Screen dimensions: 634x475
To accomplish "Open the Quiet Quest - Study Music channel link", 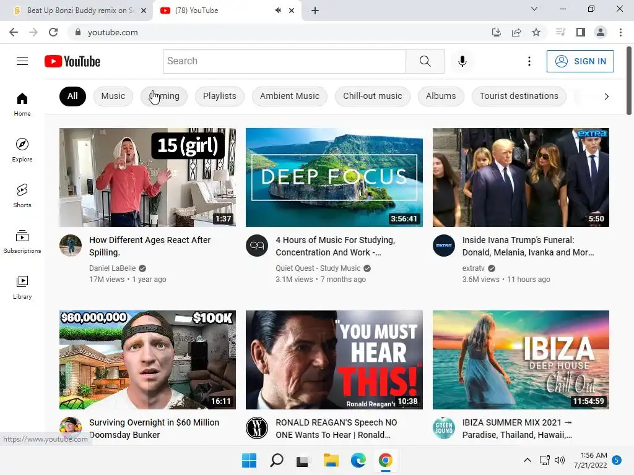I will [x=318, y=268].
